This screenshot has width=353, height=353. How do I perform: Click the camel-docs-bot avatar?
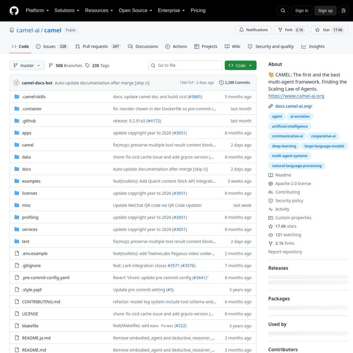[x=17, y=83]
